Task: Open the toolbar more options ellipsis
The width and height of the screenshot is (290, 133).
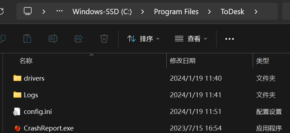Action: [x=230, y=39]
